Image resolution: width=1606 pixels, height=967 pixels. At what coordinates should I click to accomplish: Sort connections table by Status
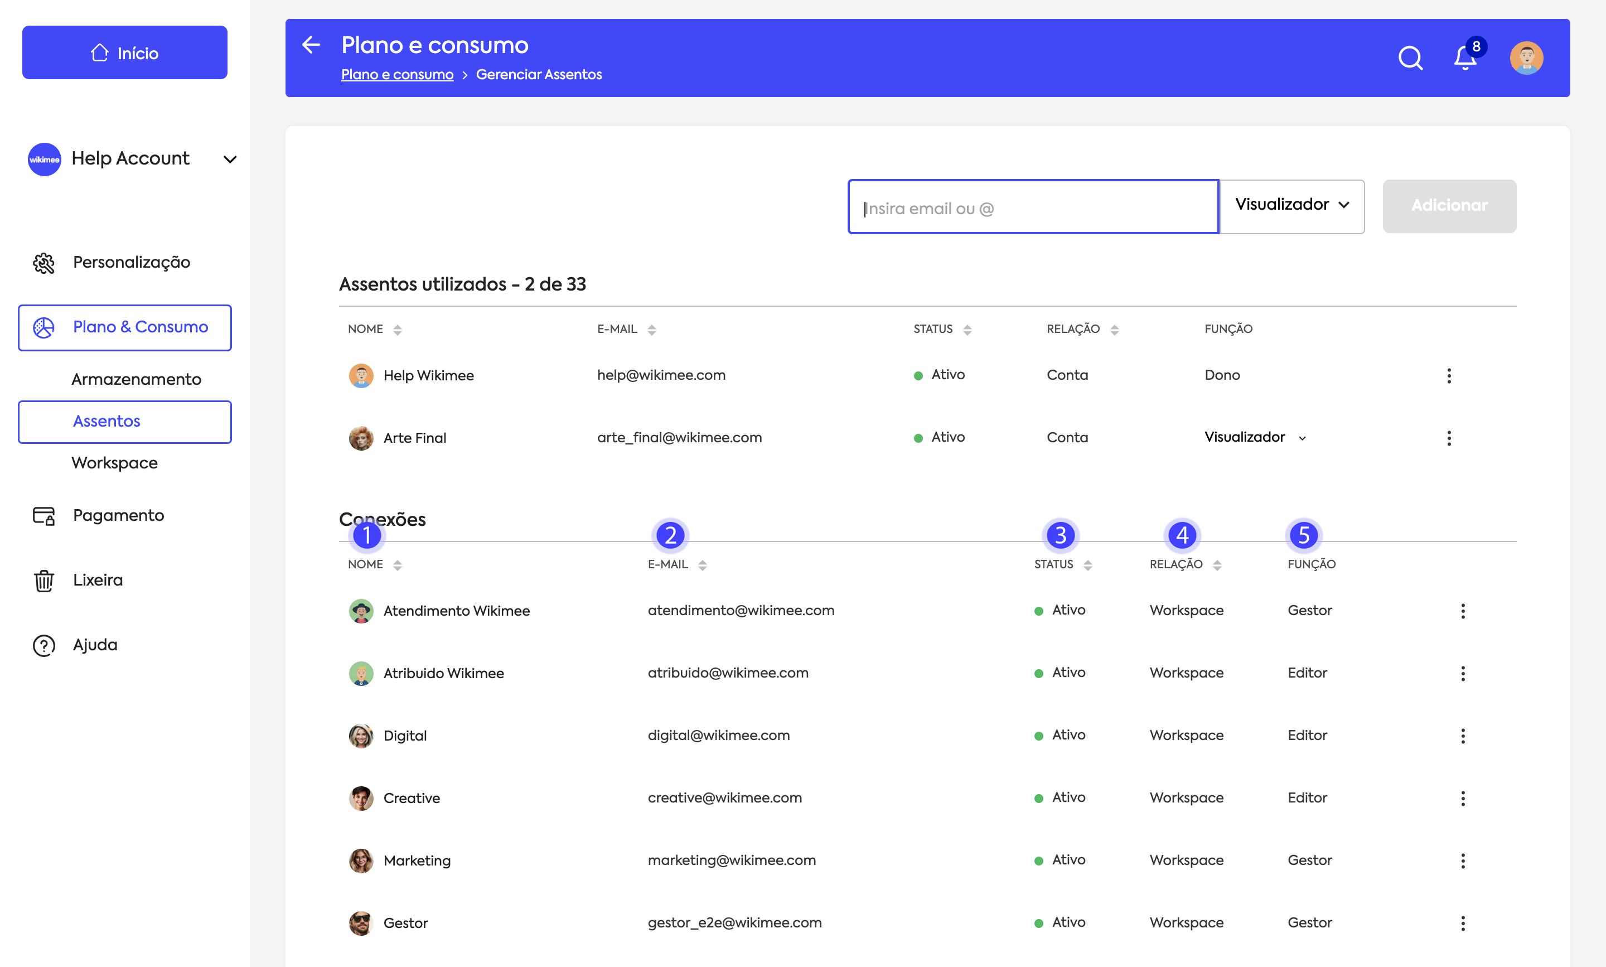pyautogui.click(x=1087, y=565)
